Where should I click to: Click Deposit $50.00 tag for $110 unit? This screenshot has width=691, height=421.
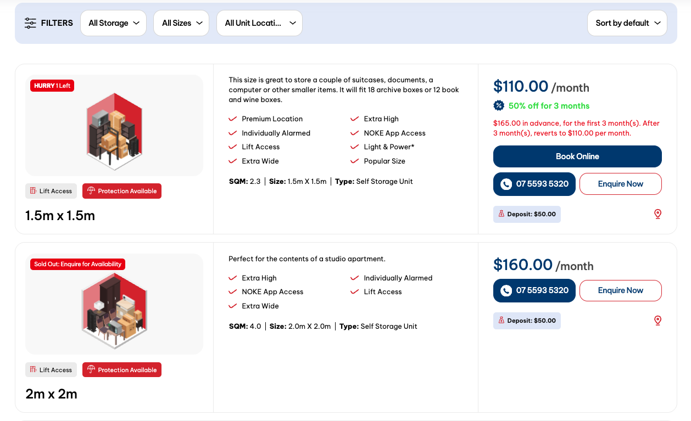tap(527, 214)
